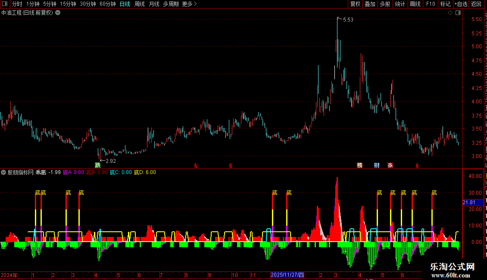Click the blue 财 marker icon
The image size is (487, 280).
point(377,165)
